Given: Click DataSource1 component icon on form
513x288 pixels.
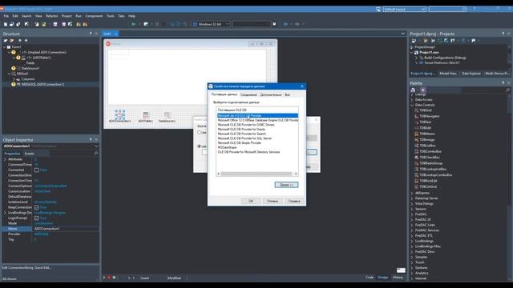Looking at the screenshot, I should pos(168,114).
